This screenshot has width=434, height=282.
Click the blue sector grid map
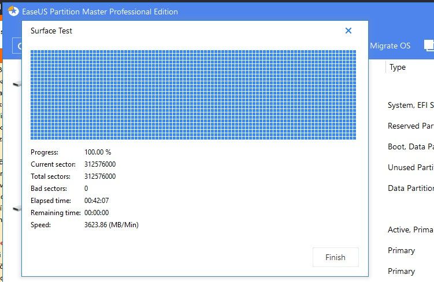pos(193,95)
